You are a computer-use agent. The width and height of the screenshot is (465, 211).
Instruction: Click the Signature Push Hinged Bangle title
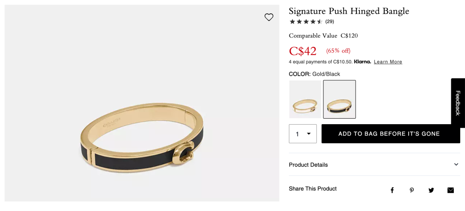pyautogui.click(x=349, y=11)
